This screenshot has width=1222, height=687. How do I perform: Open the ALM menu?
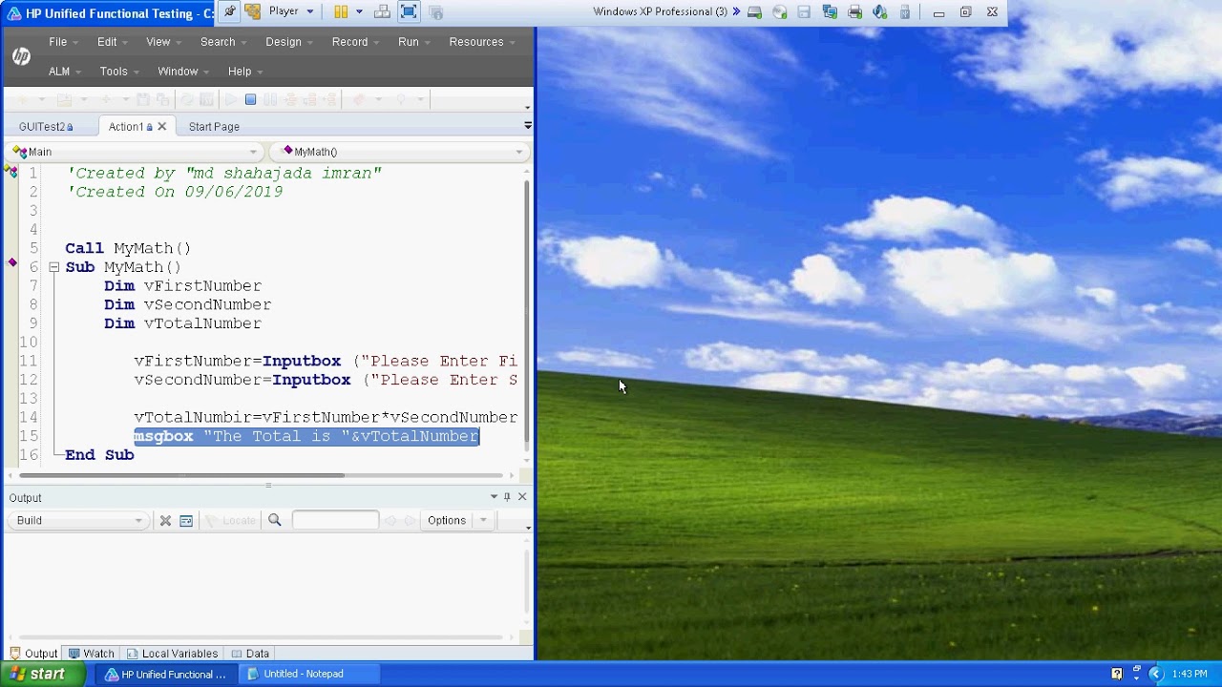point(64,72)
